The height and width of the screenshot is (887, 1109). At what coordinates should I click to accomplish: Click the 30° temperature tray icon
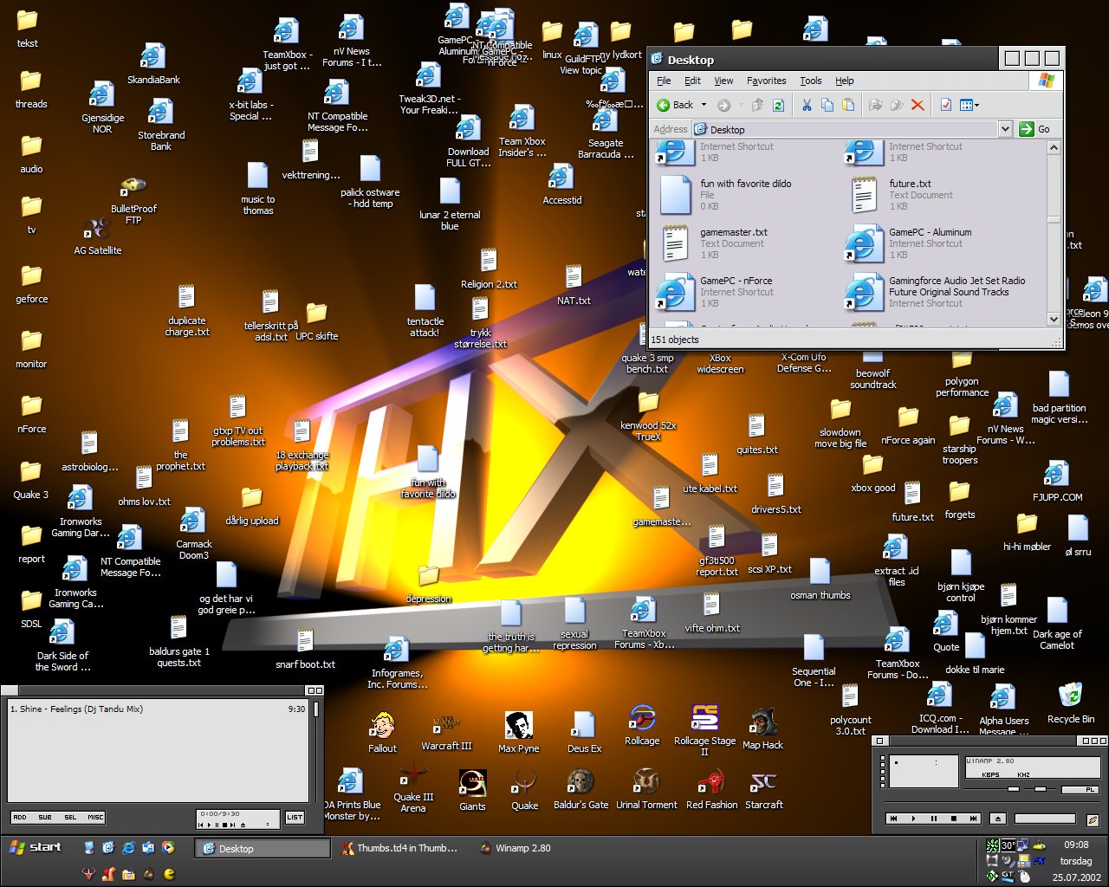tap(1008, 845)
